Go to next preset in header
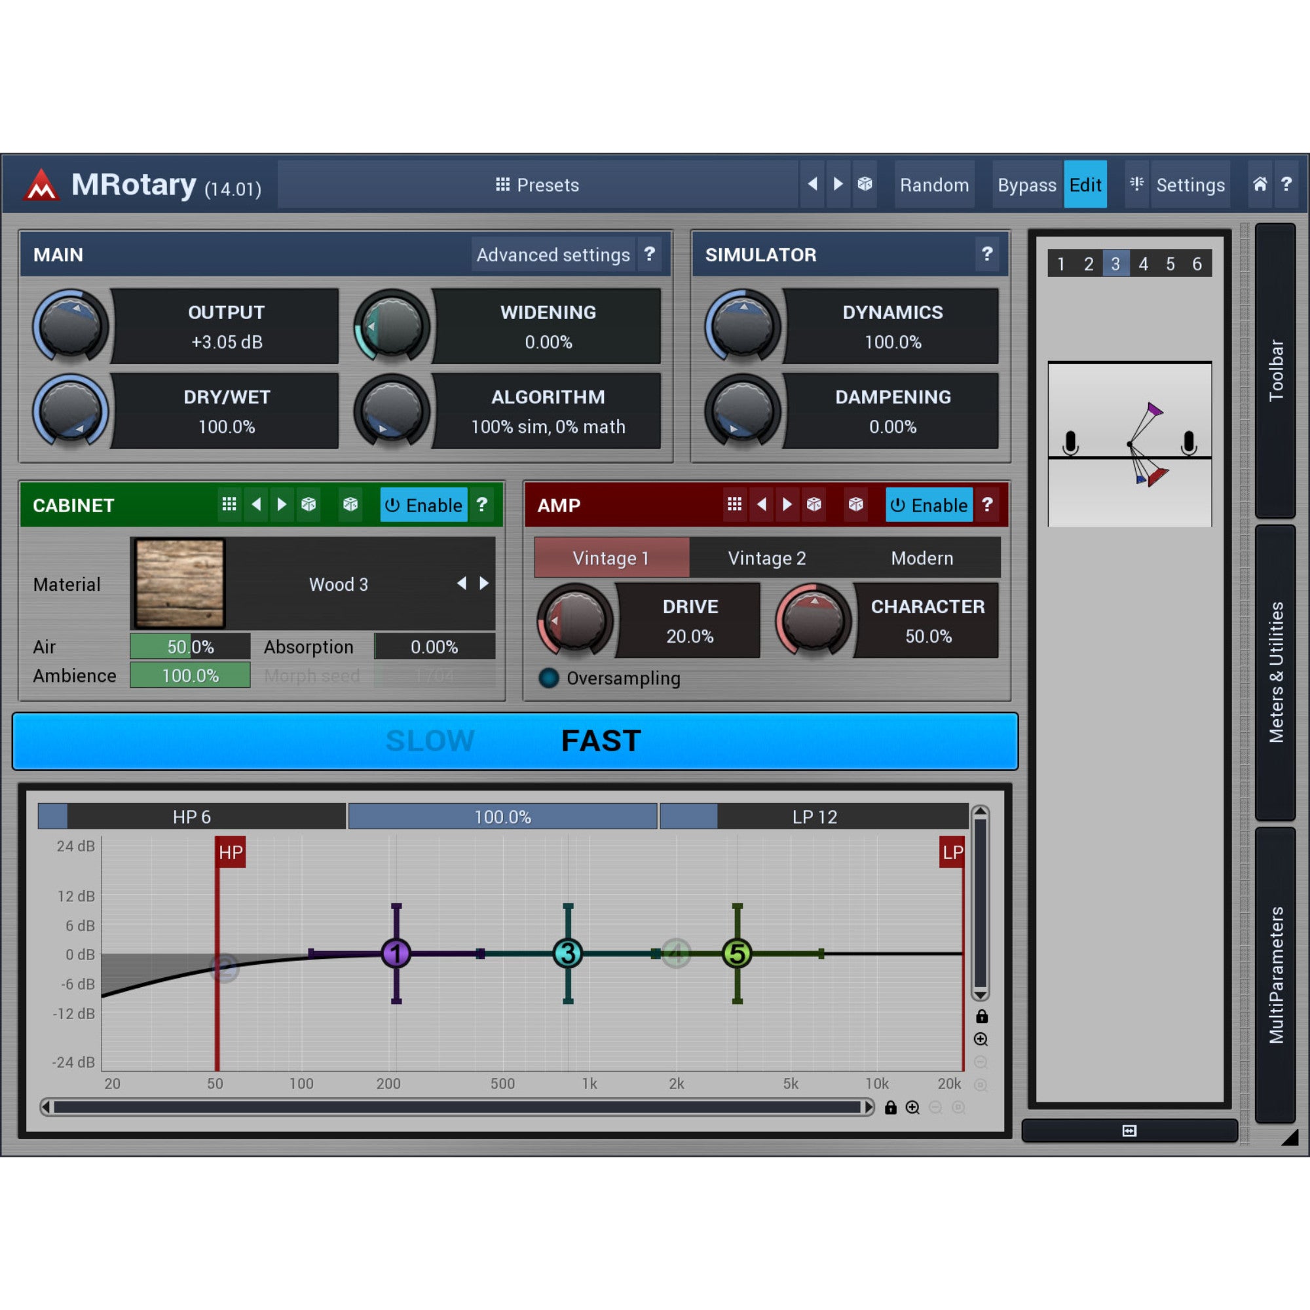The width and height of the screenshot is (1310, 1310). [x=838, y=185]
